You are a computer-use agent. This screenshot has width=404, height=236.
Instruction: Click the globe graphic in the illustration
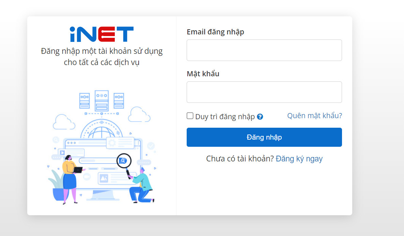[101, 133]
